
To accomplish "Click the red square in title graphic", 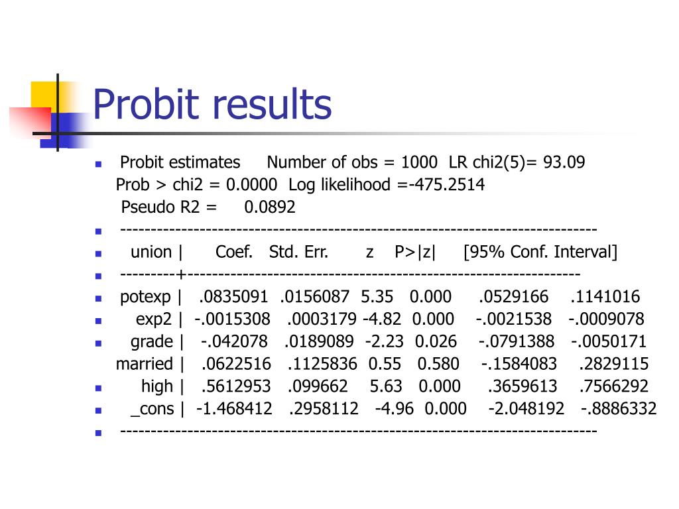I will [31, 122].
